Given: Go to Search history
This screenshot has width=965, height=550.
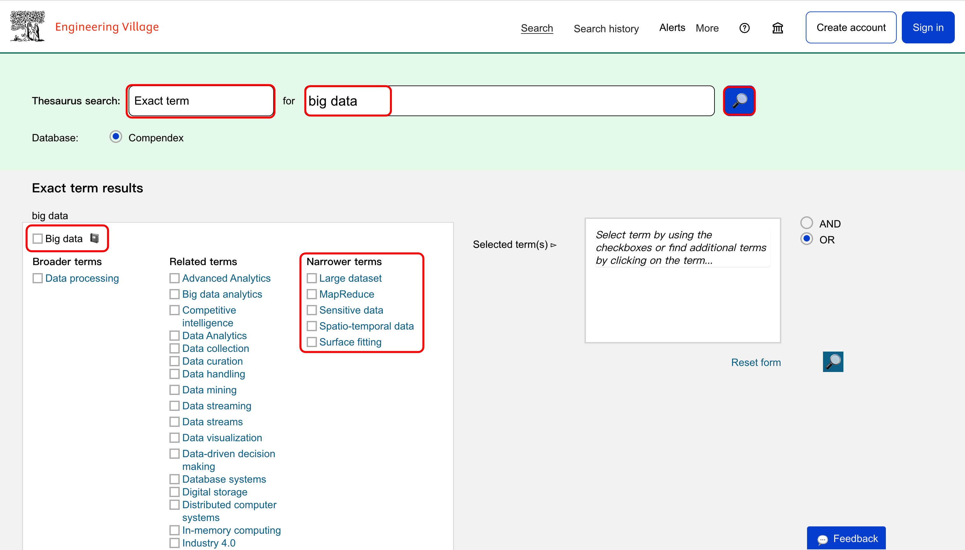Looking at the screenshot, I should (x=606, y=29).
